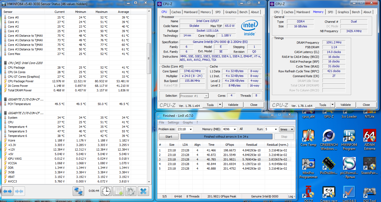
Task: Open the ? help menu in LinX
Action: [197, 122]
